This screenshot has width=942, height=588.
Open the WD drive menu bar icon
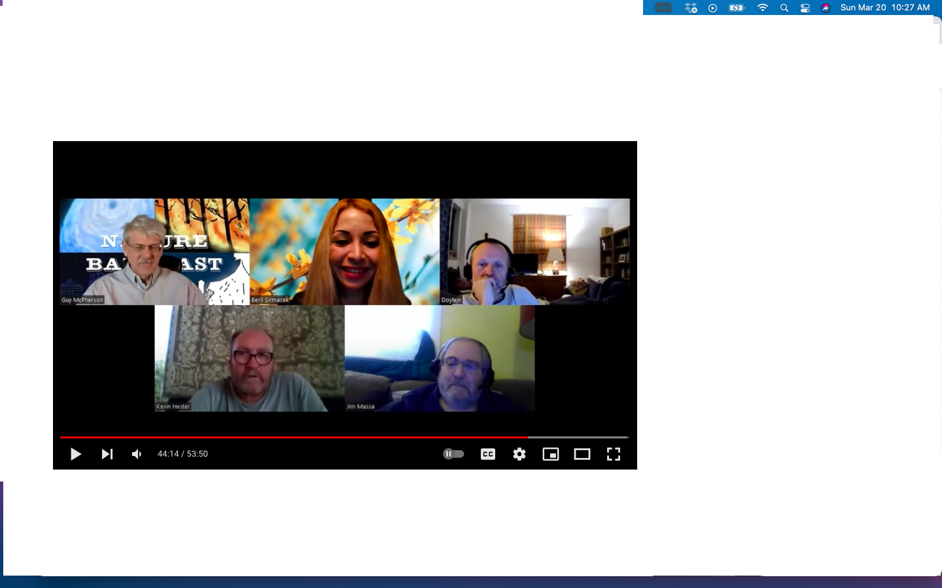point(663,8)
